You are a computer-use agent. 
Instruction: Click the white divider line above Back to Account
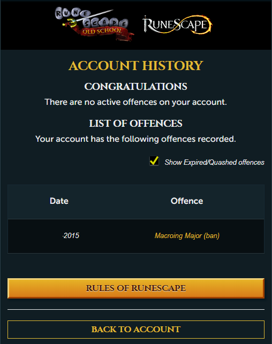[x=136, y=309]
